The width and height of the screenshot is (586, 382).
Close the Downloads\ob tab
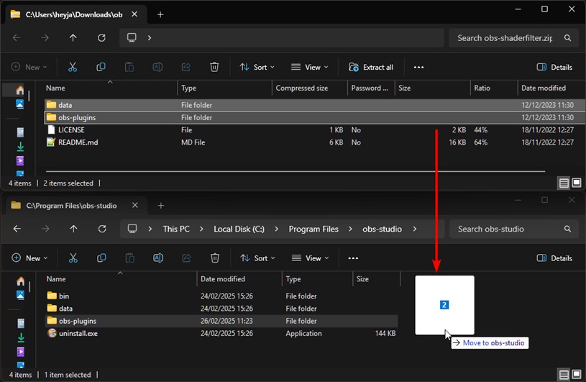click(x=134, y=14)
